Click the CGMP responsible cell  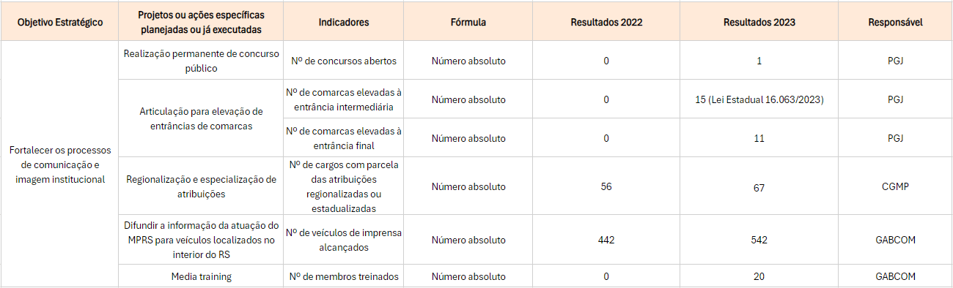pos(895,186)
